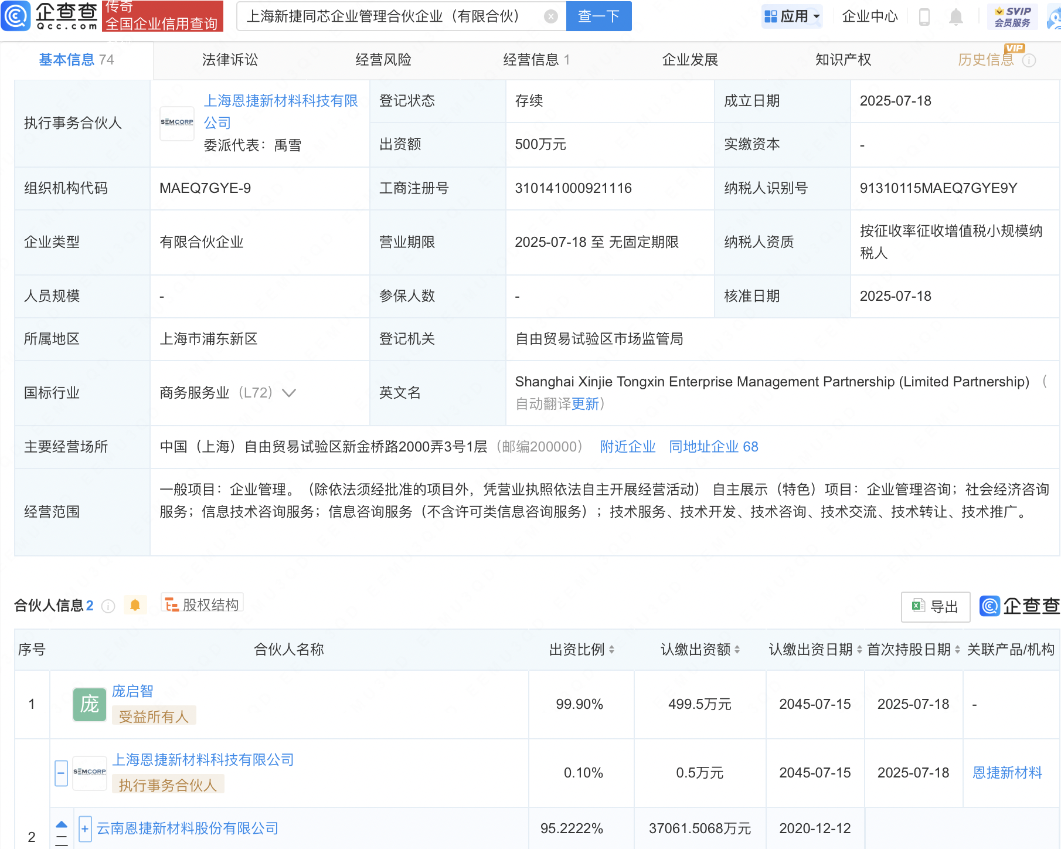Click SEMCORP logo in partner row

coord(89,772)
